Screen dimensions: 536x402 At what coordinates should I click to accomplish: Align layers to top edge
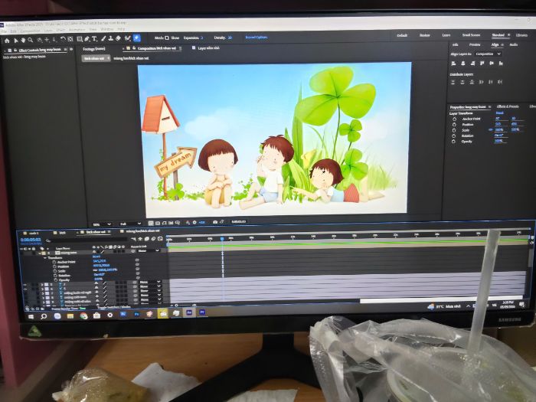point(482,64)
